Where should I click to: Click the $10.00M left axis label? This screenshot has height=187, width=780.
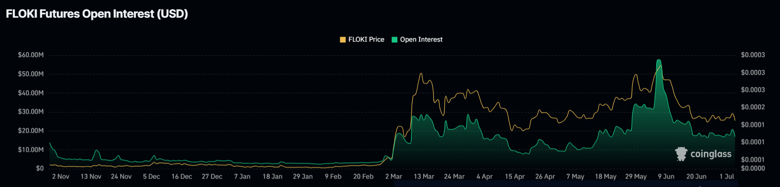[x=31, y=149]
